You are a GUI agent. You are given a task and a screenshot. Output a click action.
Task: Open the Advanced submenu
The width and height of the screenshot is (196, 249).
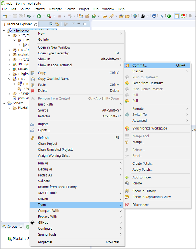pos(157,120)
